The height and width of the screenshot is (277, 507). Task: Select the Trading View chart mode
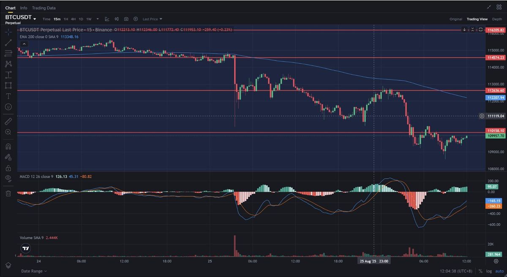(477, 19)
